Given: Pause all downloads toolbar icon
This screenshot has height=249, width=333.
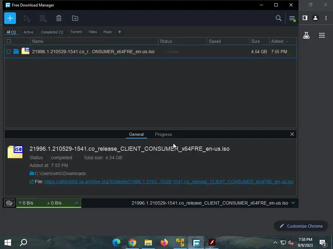Looking at the screenshot, I should pos(43,18).
